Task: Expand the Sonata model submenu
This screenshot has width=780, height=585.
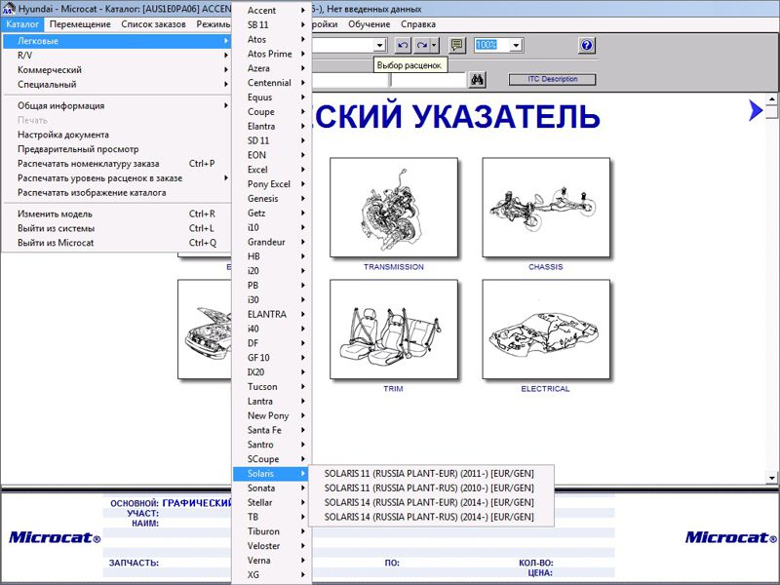Action: [x=272, y=487]
